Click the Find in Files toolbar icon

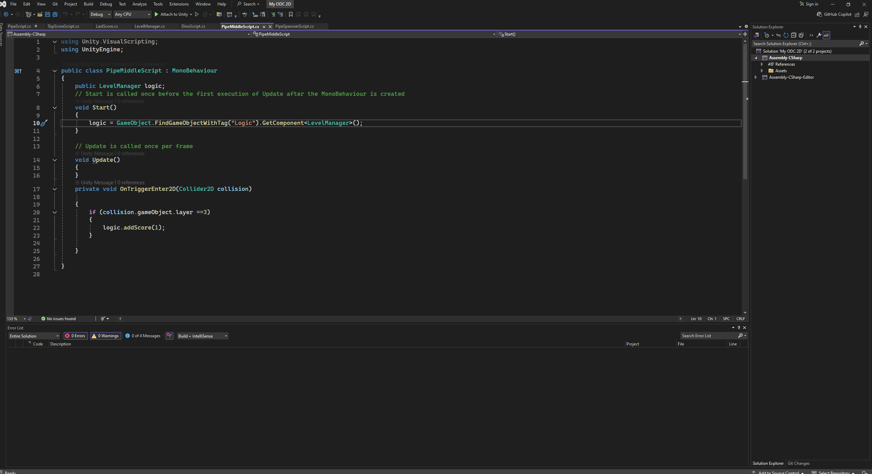(x=219, y=14)
